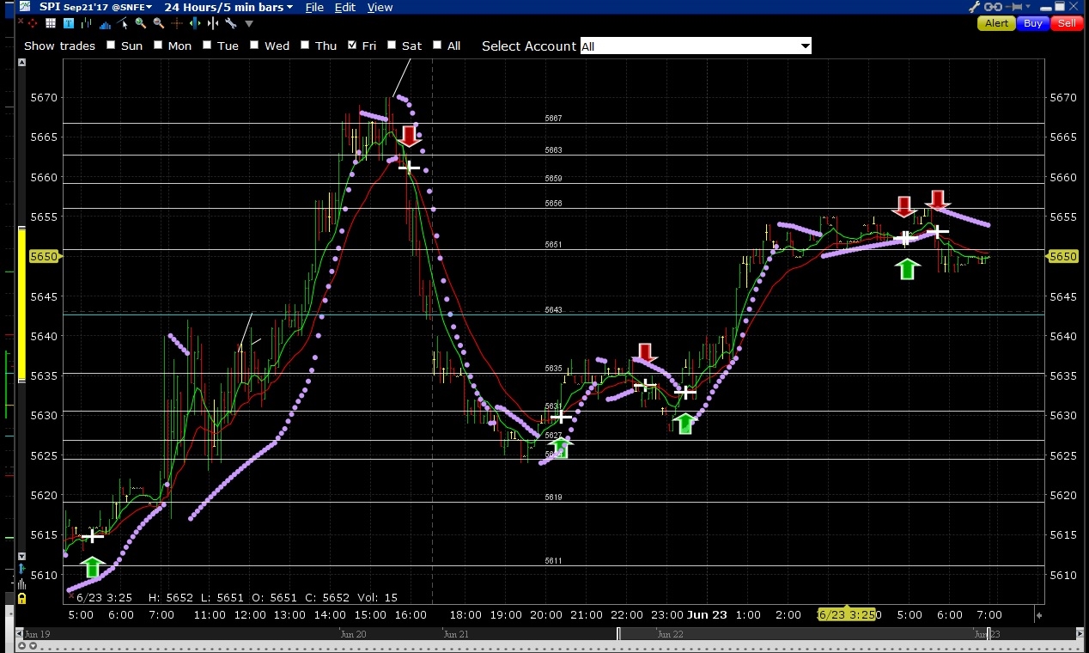Pin the window with pushpin icon
This screenshot has height=653, width=1089.
click(x=1014, y=7)
